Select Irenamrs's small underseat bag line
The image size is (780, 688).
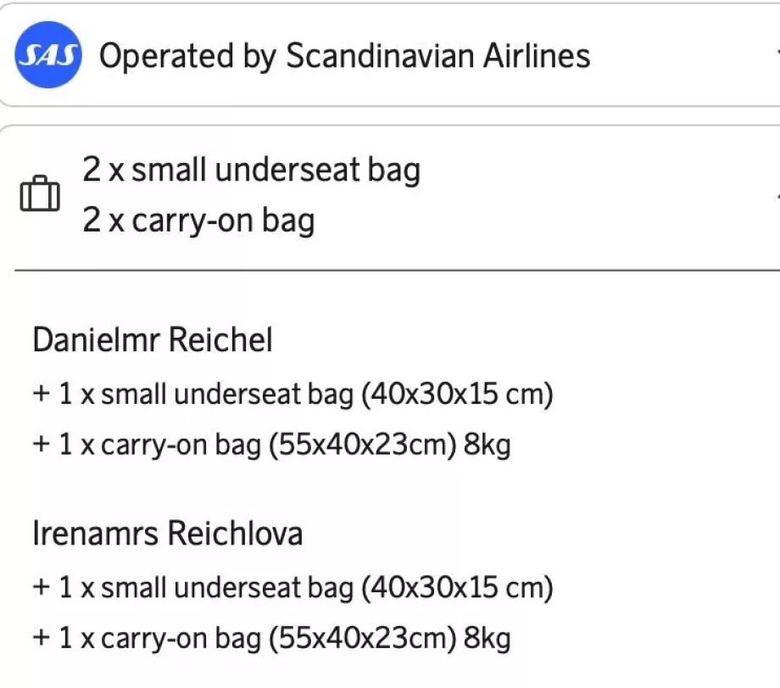point(292,588)
